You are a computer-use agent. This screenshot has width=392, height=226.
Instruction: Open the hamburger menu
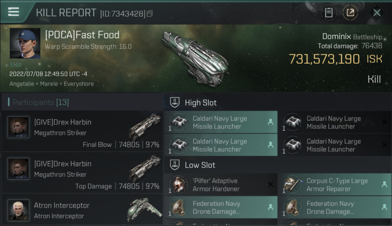pyautogui.click(x=14, y=12)
